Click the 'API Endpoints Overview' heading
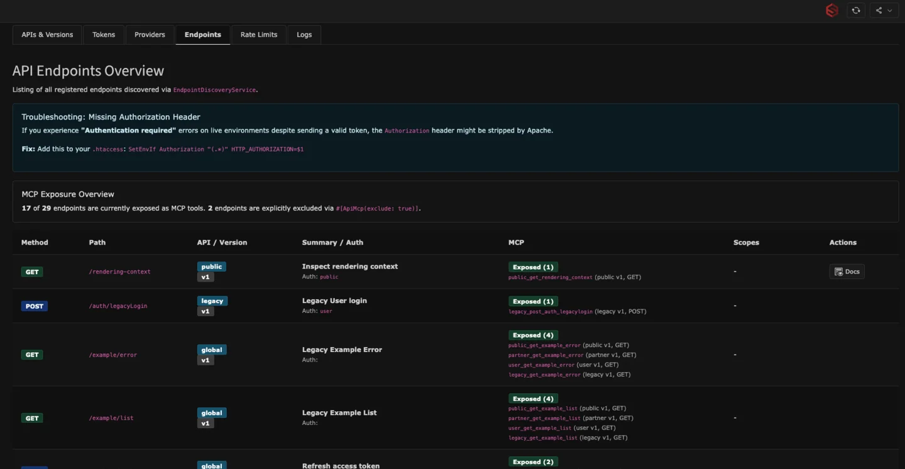Image resolution: width=905 pixels, height=469 pixels. (x=88, y=71)
